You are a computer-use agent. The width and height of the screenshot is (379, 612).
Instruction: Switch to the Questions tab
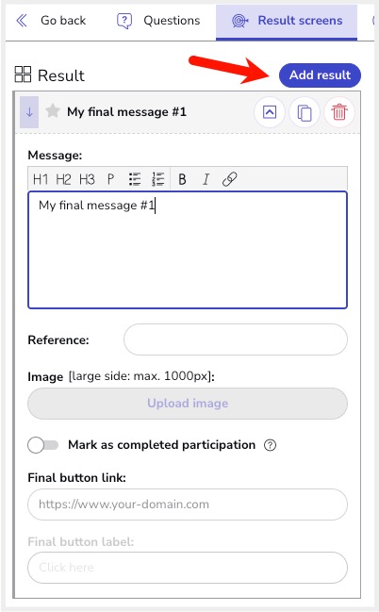(x=159, y=21)
